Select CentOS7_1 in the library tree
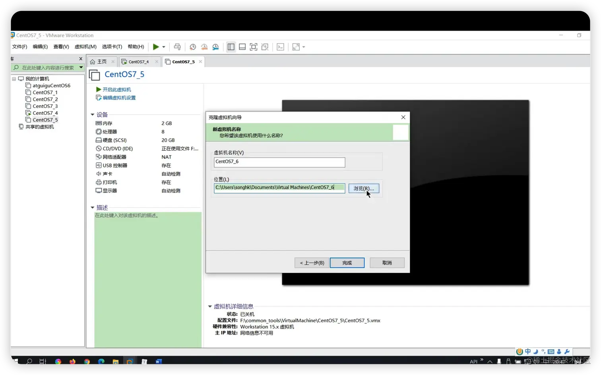The height and width of the screenshot is (375, 601). [45, 92]
